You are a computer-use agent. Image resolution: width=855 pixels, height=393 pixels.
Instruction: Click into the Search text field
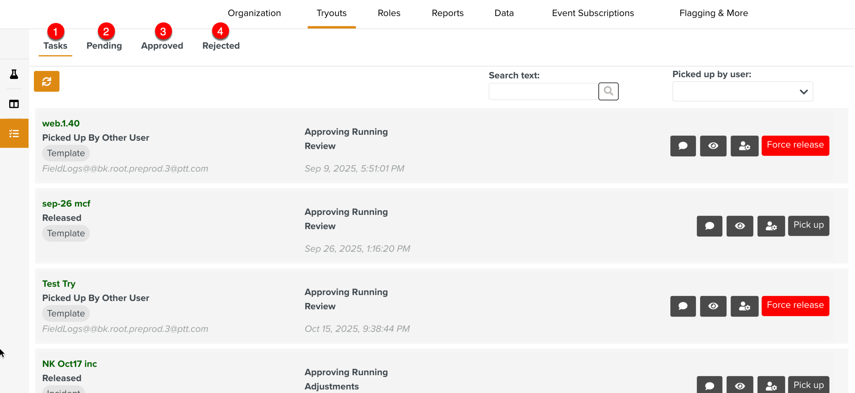[x=543, y=92]
